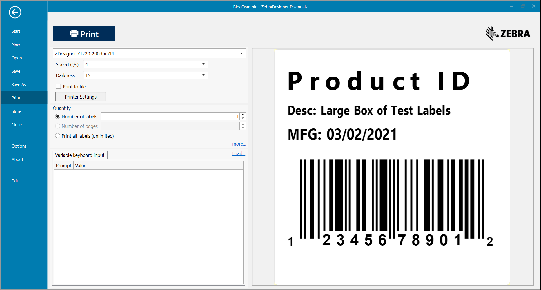Select Print in the sidebar
Image resolution: width=541 pixels, height=290 pixels.
click(16, 98)
